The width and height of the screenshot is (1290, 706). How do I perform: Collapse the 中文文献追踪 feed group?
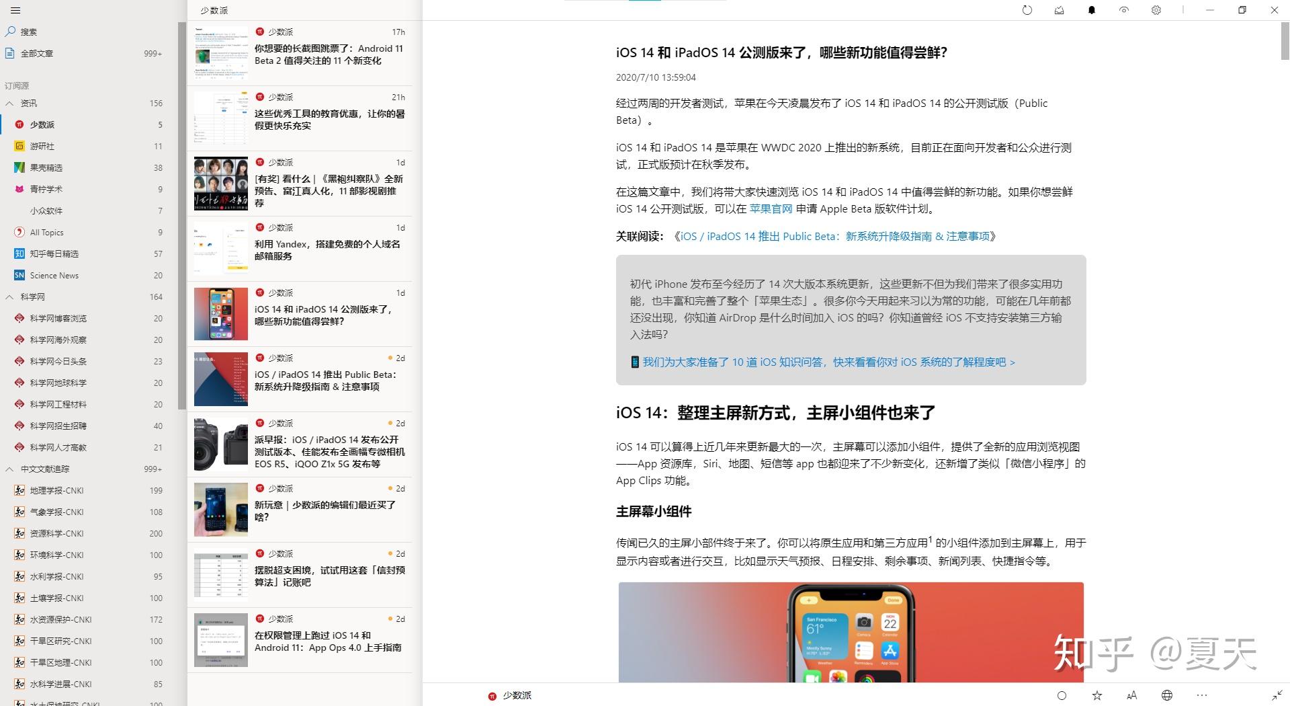(x=9, y=469)
